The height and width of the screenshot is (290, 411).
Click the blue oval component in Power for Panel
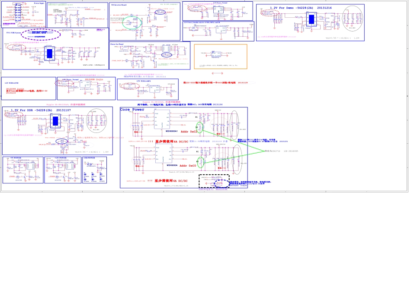click(x=167, y=55)
